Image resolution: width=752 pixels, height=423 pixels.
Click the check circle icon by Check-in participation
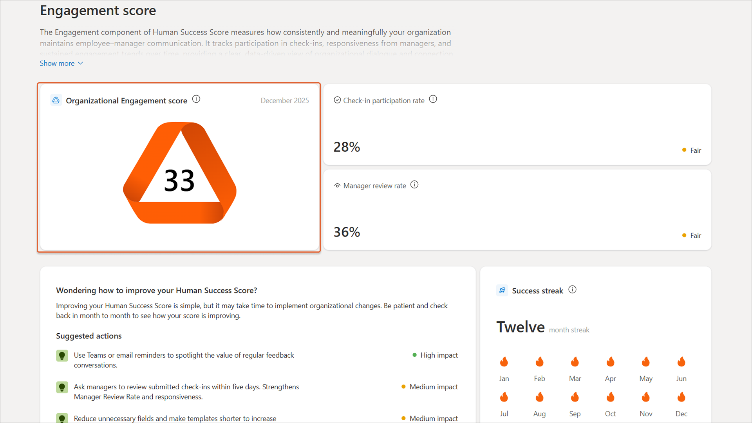point(337,100)
